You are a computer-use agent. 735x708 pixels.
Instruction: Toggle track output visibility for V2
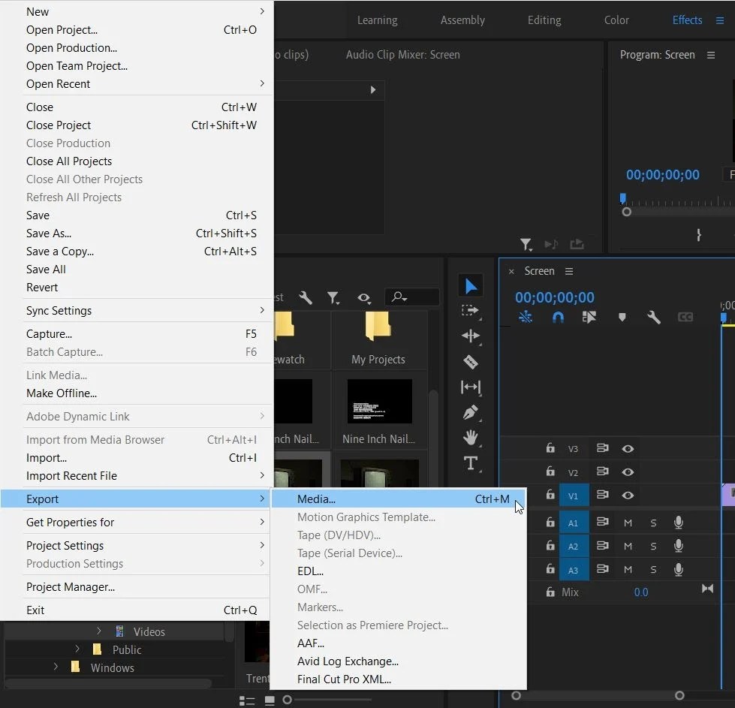coord(628,471)
